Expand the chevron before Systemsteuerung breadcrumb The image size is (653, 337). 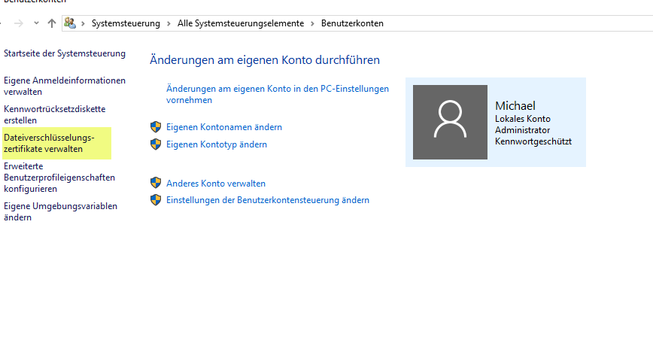click(x=83, y=23)
